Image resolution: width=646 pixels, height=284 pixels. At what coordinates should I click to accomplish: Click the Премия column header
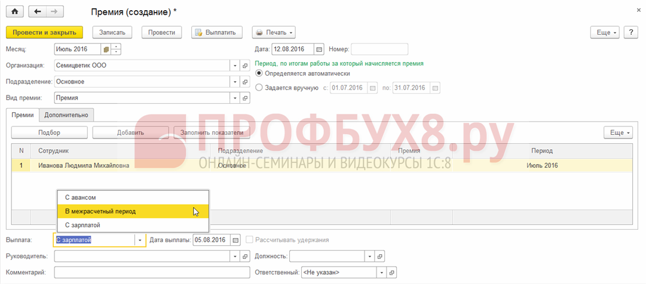click(x=421, y=151)
